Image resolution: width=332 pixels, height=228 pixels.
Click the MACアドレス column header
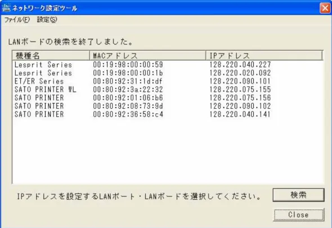click(x=147, y=56)
